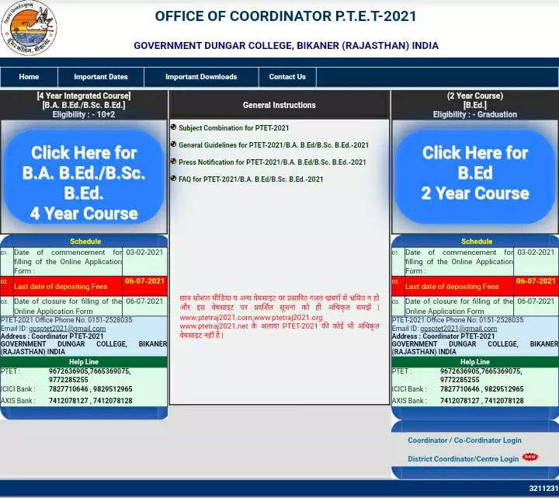
Task: Click left panel Address Coordinator PTET-2021 text
Action: [52, 336]
